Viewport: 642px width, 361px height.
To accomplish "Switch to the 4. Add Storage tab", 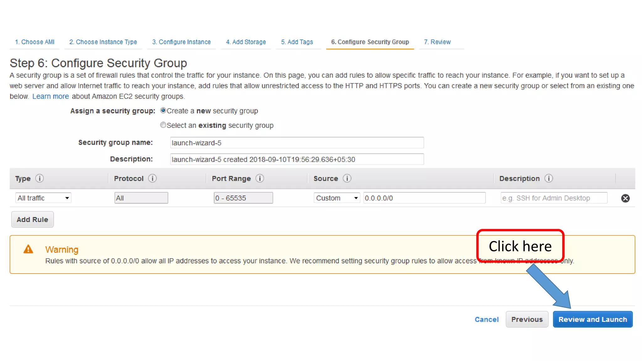I will coord(246,42).
